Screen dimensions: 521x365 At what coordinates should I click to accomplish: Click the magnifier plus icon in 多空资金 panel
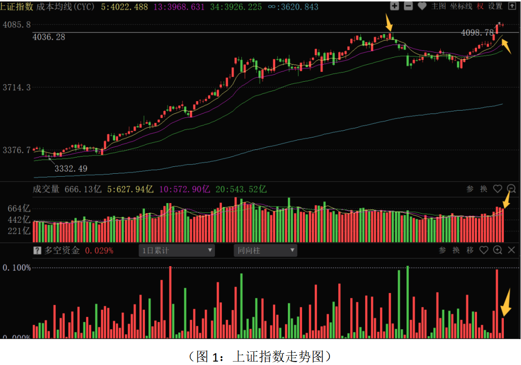click(497, 250)
